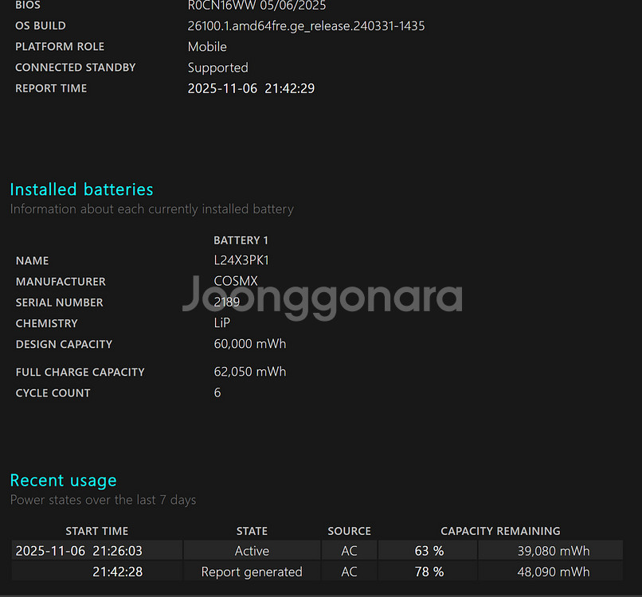Click the 63 % capacity remaining cell
642x597 pixels.
(x=429, y=550)
